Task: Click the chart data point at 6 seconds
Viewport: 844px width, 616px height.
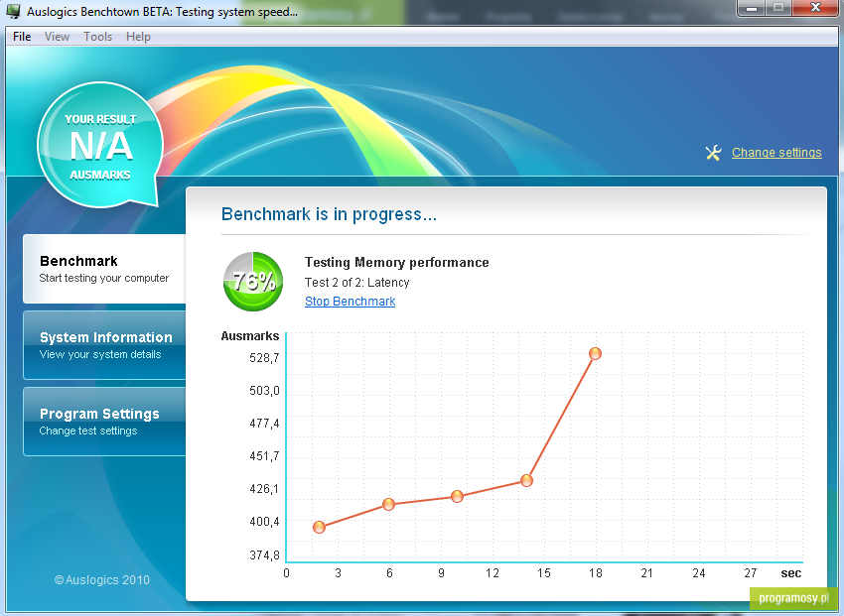Action: 388,504
